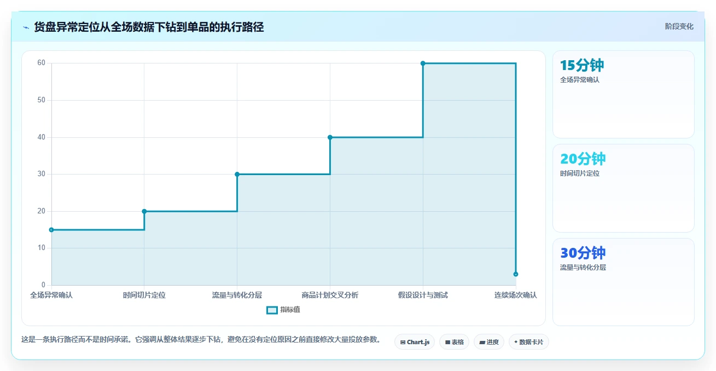Click the 连续场次确认 x-axis label
The image size is (716, 371).
pyautogui.click(x=516, y=295)
